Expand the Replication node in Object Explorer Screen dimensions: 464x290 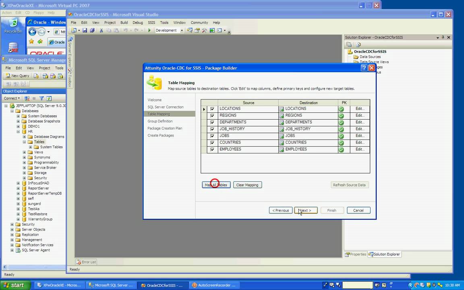12,235
